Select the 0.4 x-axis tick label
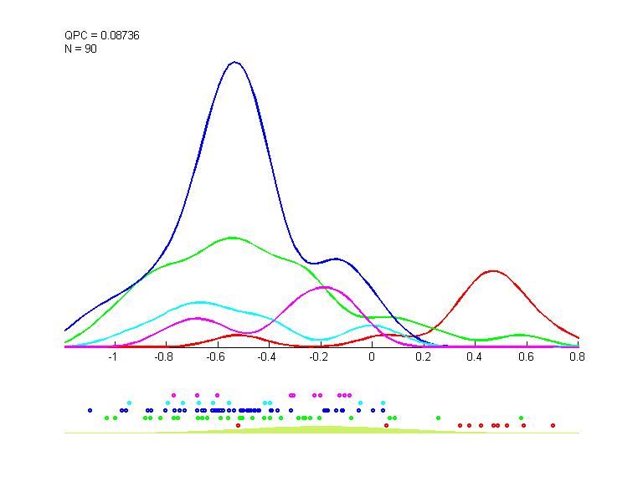Image resolution: width=643 pixels, height=482 pixels. pos(475,356)
